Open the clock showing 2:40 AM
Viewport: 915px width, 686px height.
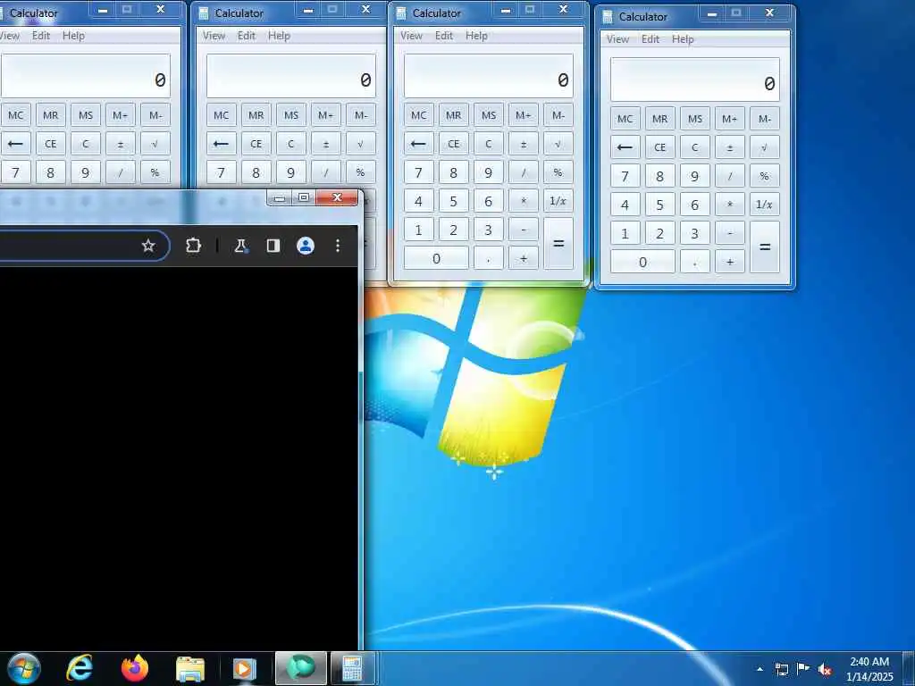[x=869, y=669]
